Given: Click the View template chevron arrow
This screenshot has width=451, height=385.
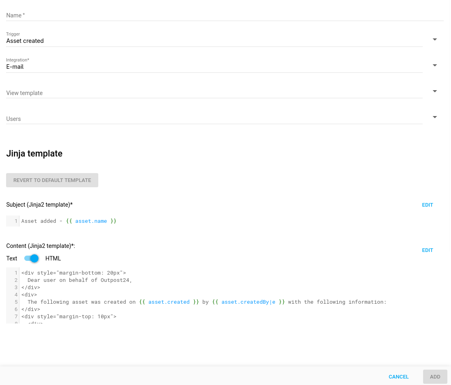Looking at the screenshot, I should [434, 91].
